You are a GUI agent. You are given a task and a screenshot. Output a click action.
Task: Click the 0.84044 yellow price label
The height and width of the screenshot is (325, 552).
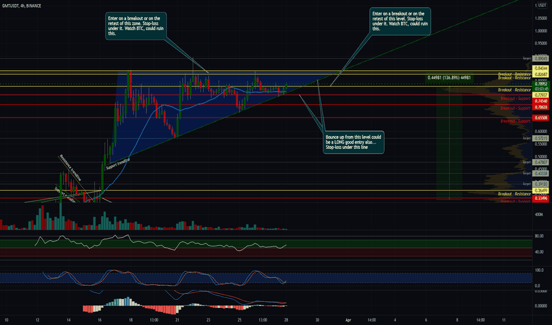541,68
